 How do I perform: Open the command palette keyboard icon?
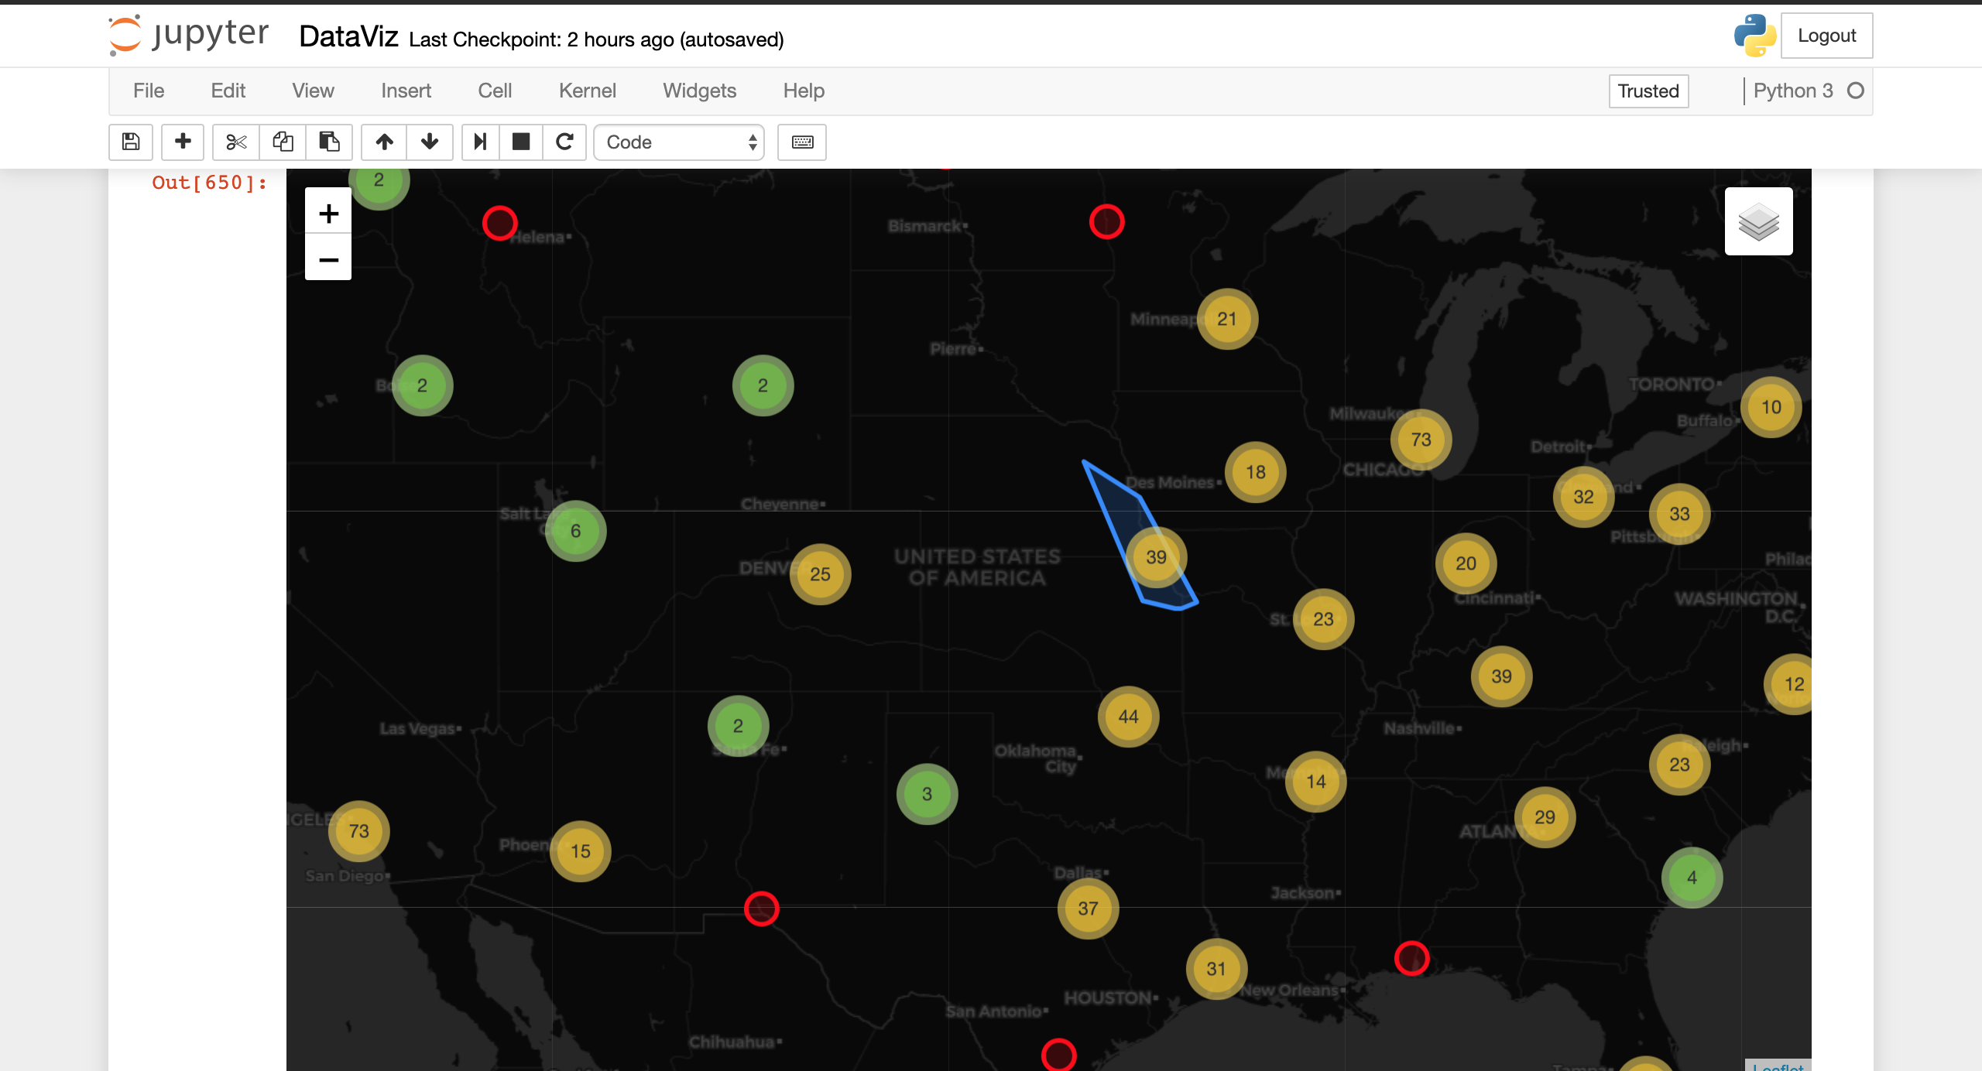point(802,142)
